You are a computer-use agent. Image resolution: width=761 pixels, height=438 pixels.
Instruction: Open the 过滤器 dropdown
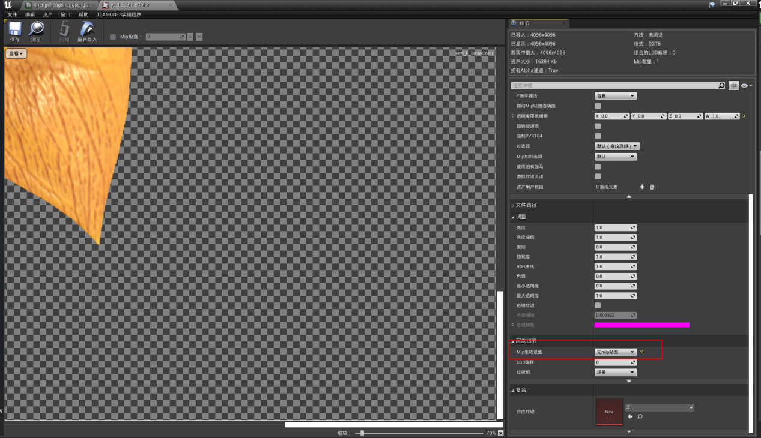pyautogui.click(x=617, y=146)
